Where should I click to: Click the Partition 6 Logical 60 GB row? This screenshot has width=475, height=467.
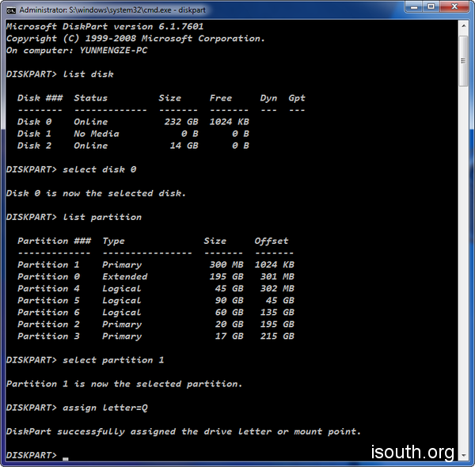point(155,312)
